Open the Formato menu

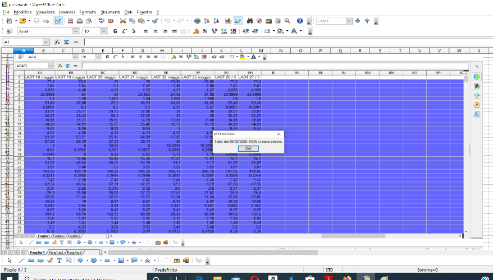coord(88,12)
